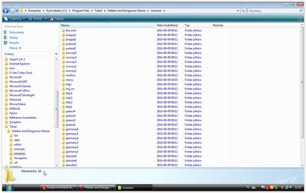The image size is (306, 193).
Task: Click into the Wyszukaj search field
Action: 273,11
